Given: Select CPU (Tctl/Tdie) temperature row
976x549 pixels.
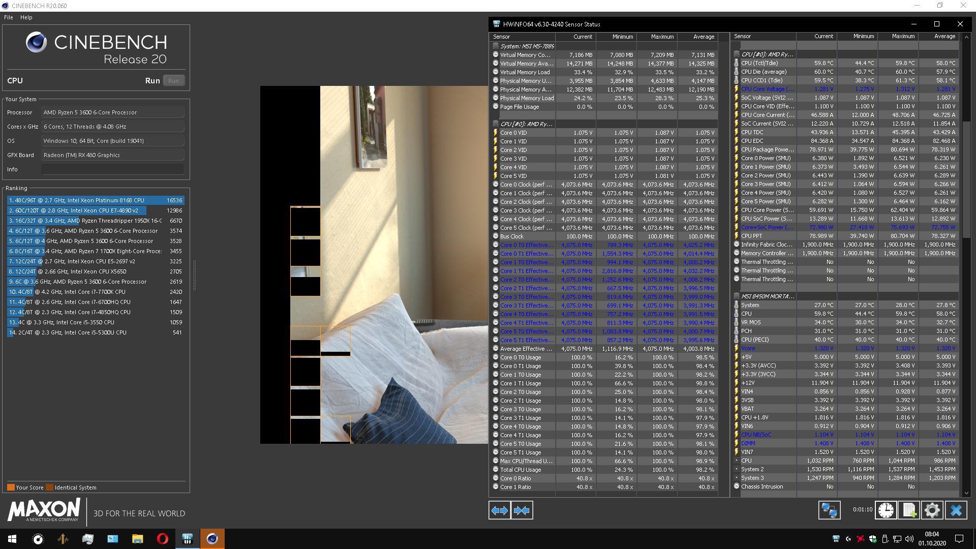Looking at the screenshot, I should click(845, 63).
